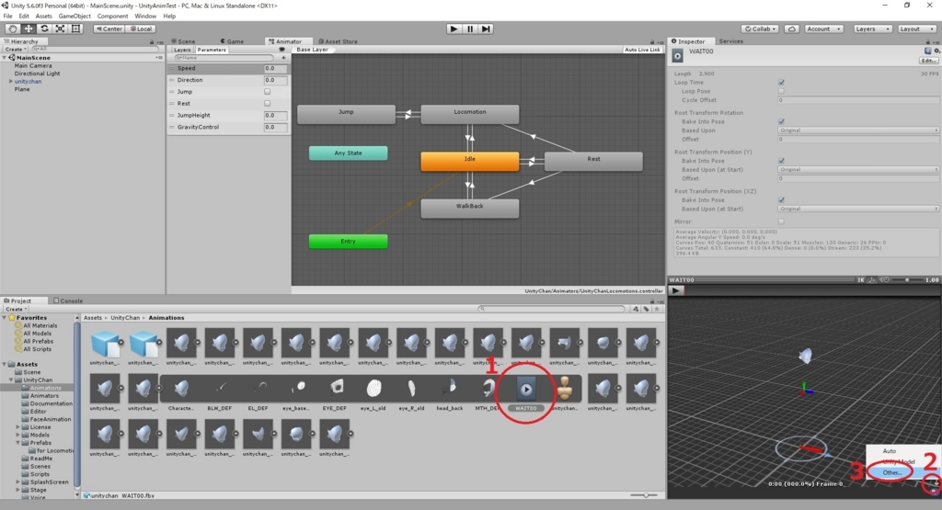The width and height of the screenshot is (942, 510).
Task: Toggle Bake Into Pose for Position (XZ)
Action: tap(781, 199)
